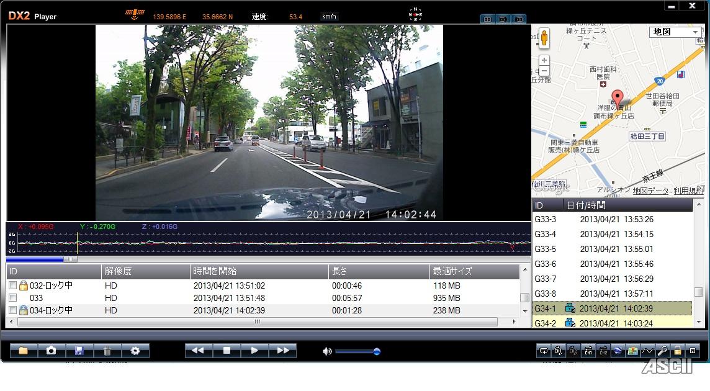Stop the video playback

(x=227, y=350)
